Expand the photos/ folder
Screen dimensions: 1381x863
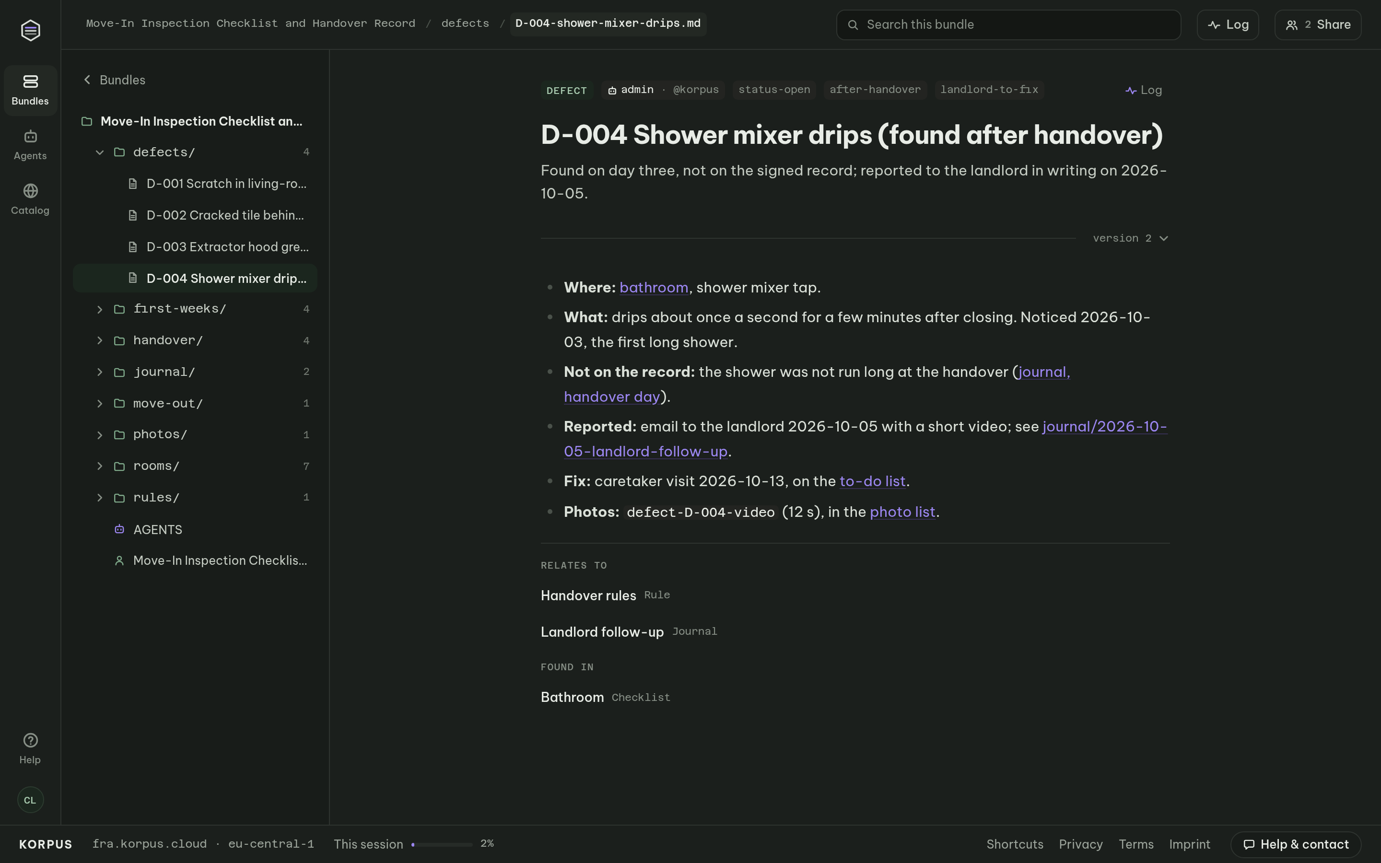[x=100, y=435]
